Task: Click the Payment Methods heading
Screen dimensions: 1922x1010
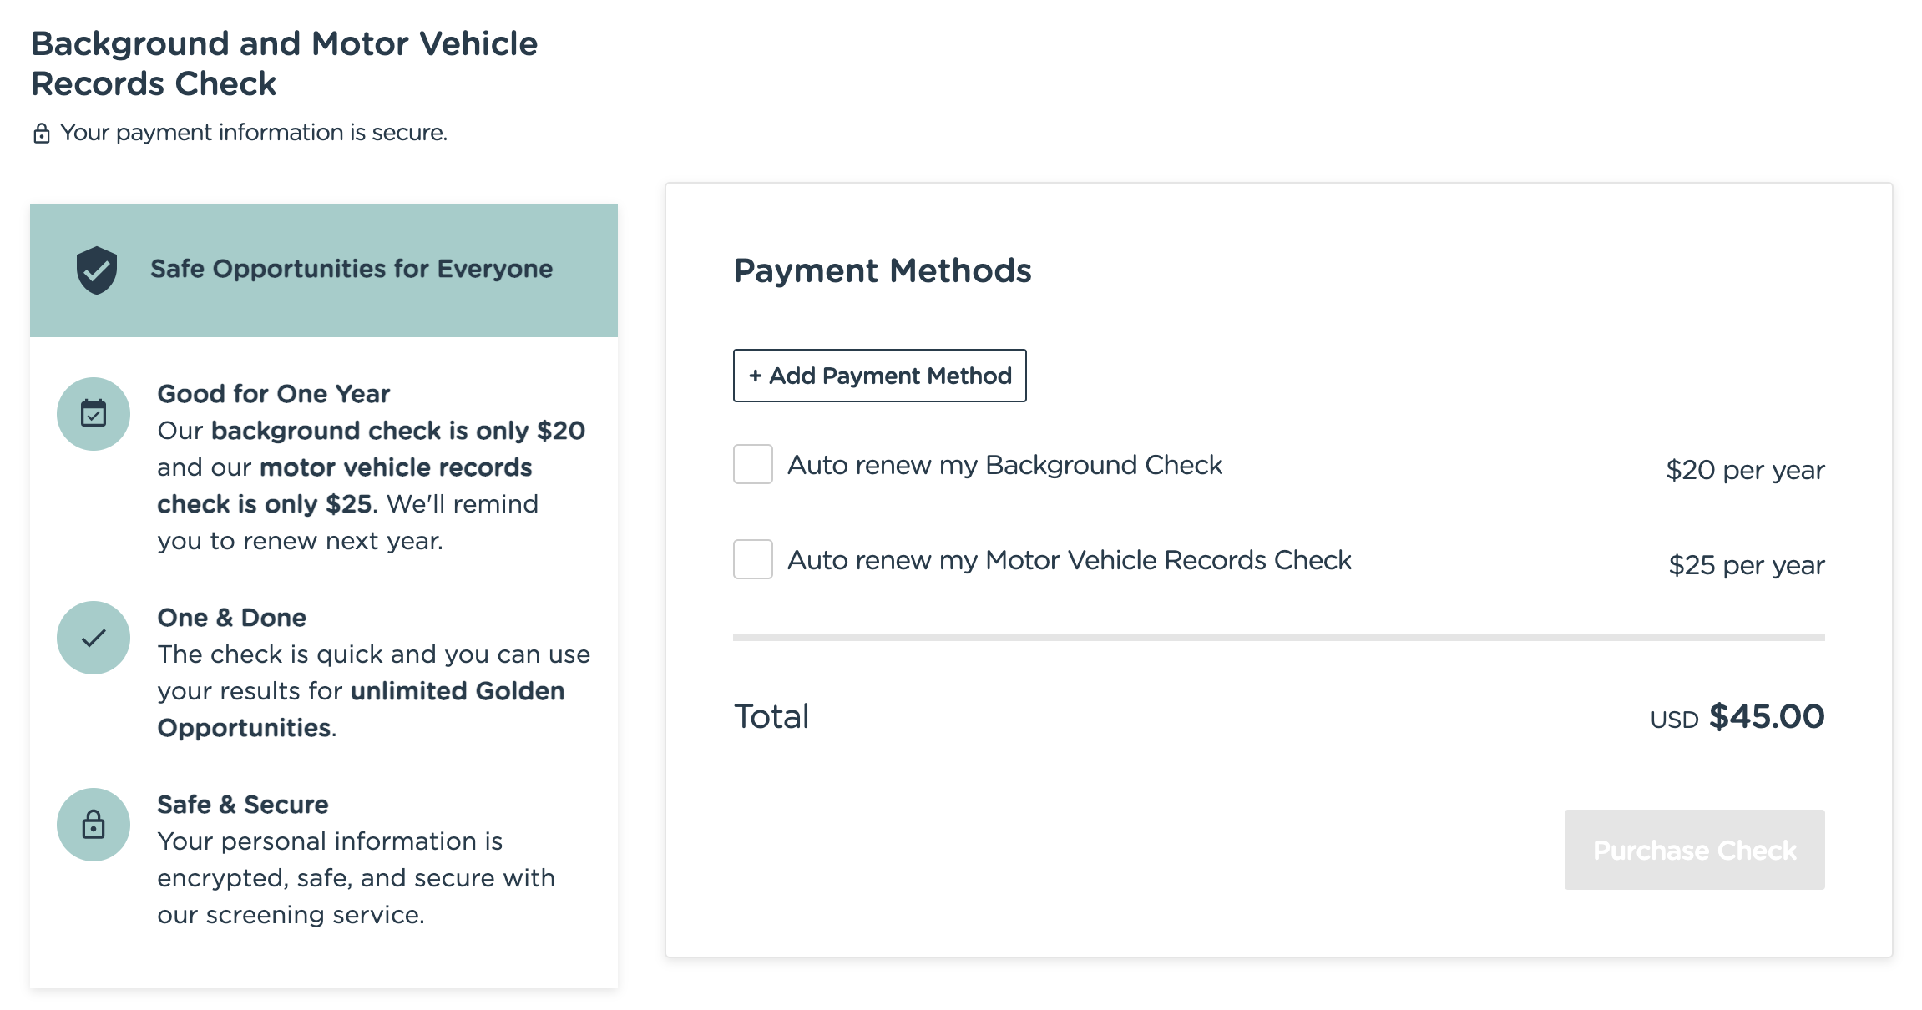Action: coord(883,270)
